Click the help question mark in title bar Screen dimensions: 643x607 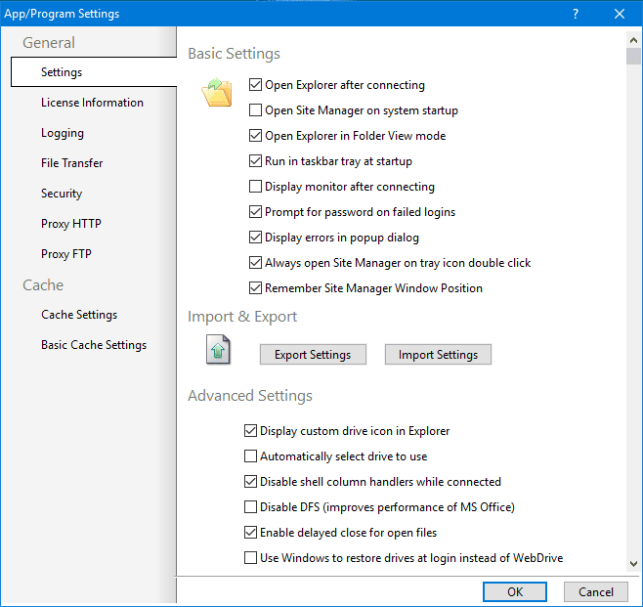click(576, 14)
